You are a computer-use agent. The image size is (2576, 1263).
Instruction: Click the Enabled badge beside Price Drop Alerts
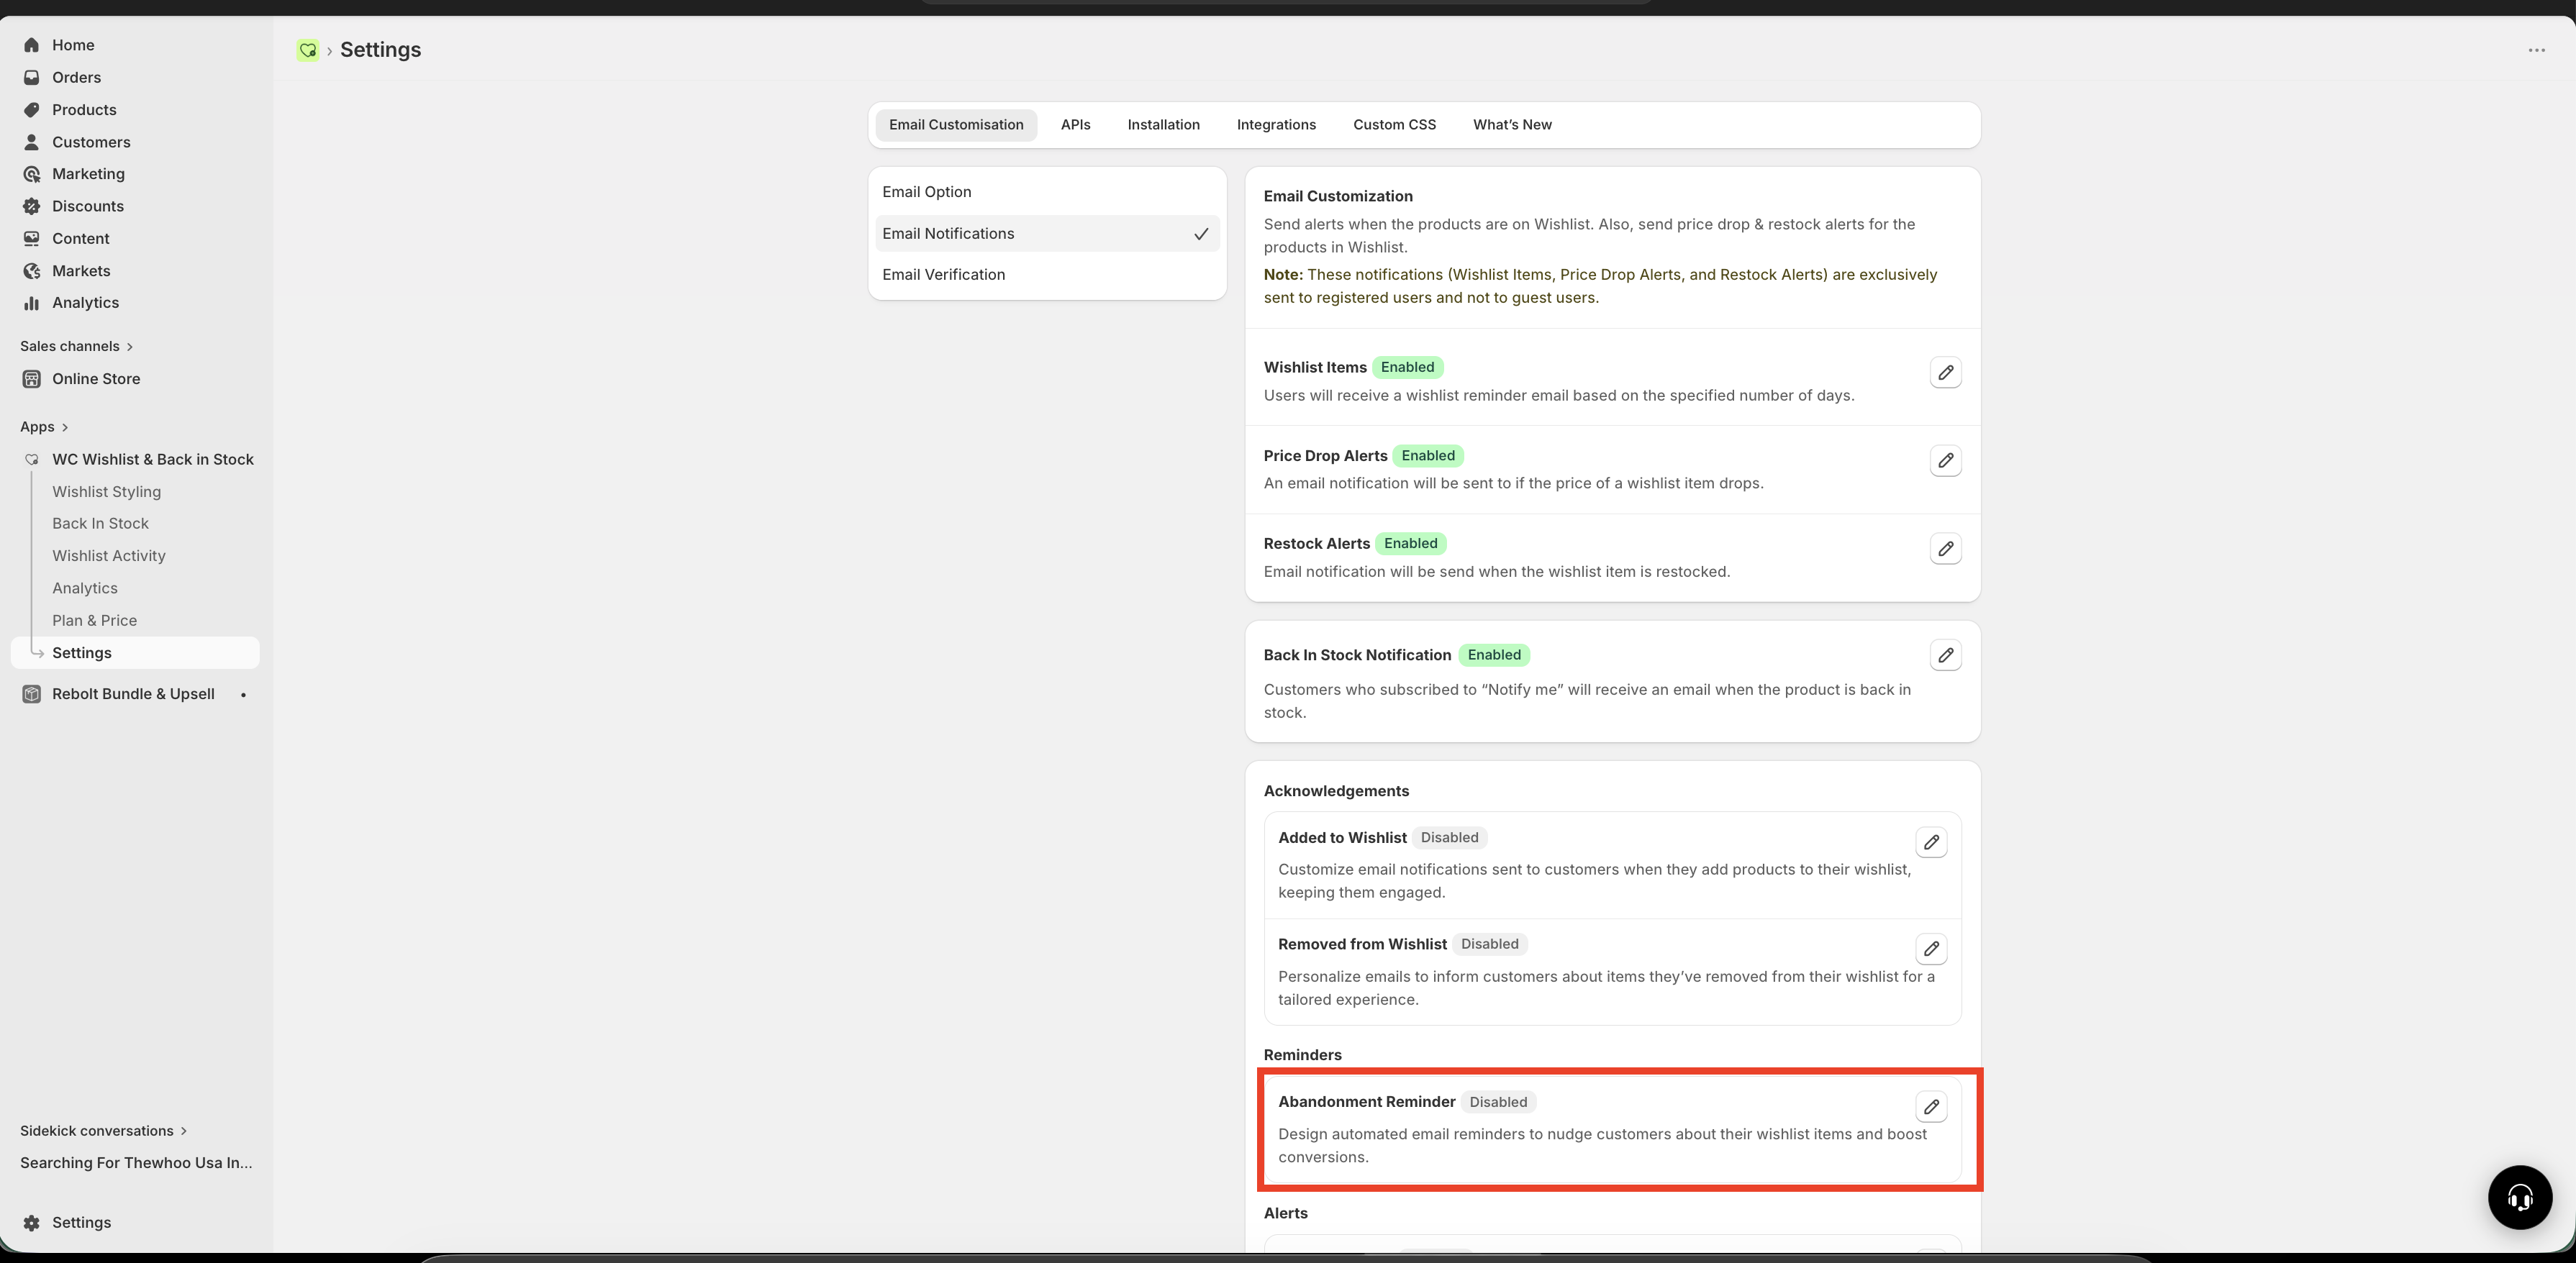[1428, 455]
